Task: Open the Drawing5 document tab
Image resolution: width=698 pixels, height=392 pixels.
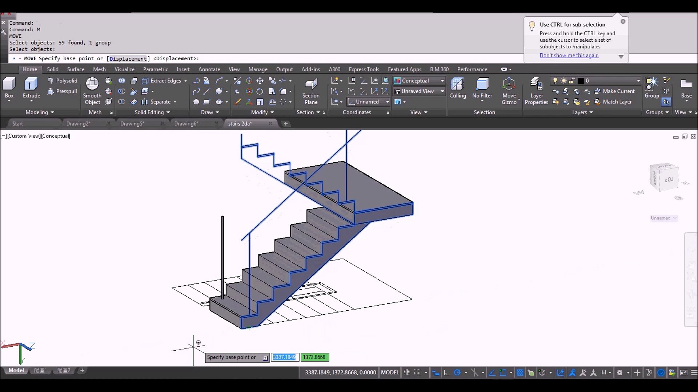Action: pyautogui.click(x=132, y=123)
